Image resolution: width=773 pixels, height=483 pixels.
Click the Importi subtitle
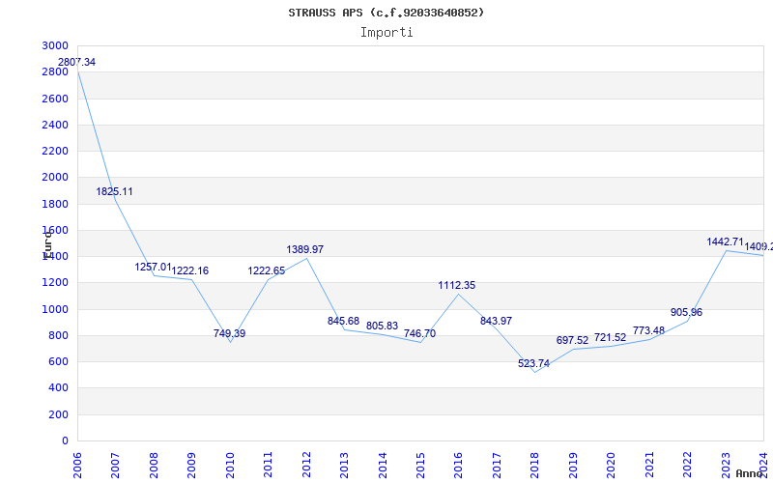tap(386, 33)
